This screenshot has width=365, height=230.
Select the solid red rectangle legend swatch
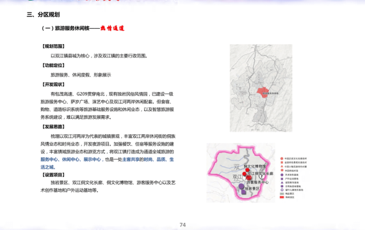coord(282,197)
